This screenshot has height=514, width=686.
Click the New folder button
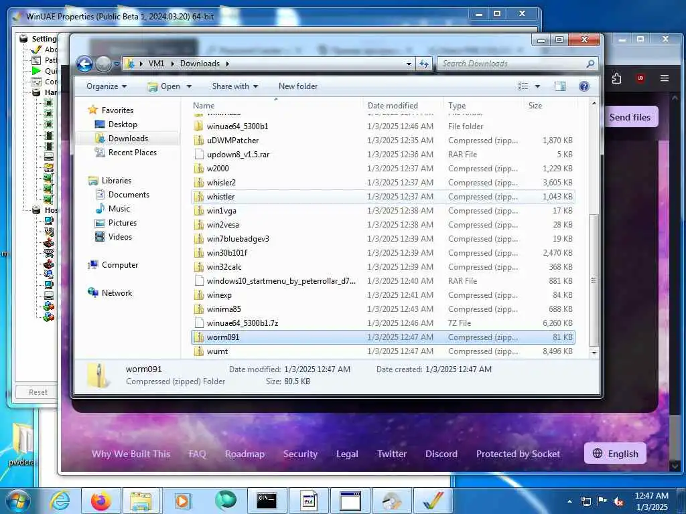[x=298, y=86]
